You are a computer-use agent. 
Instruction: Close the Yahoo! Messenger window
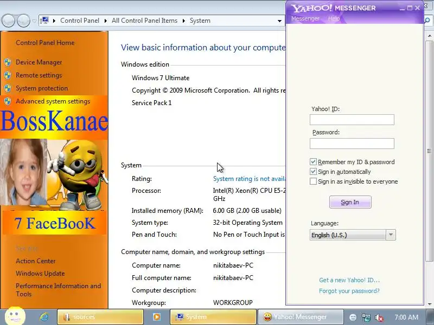pyautogui.click(x=417, y=8)
